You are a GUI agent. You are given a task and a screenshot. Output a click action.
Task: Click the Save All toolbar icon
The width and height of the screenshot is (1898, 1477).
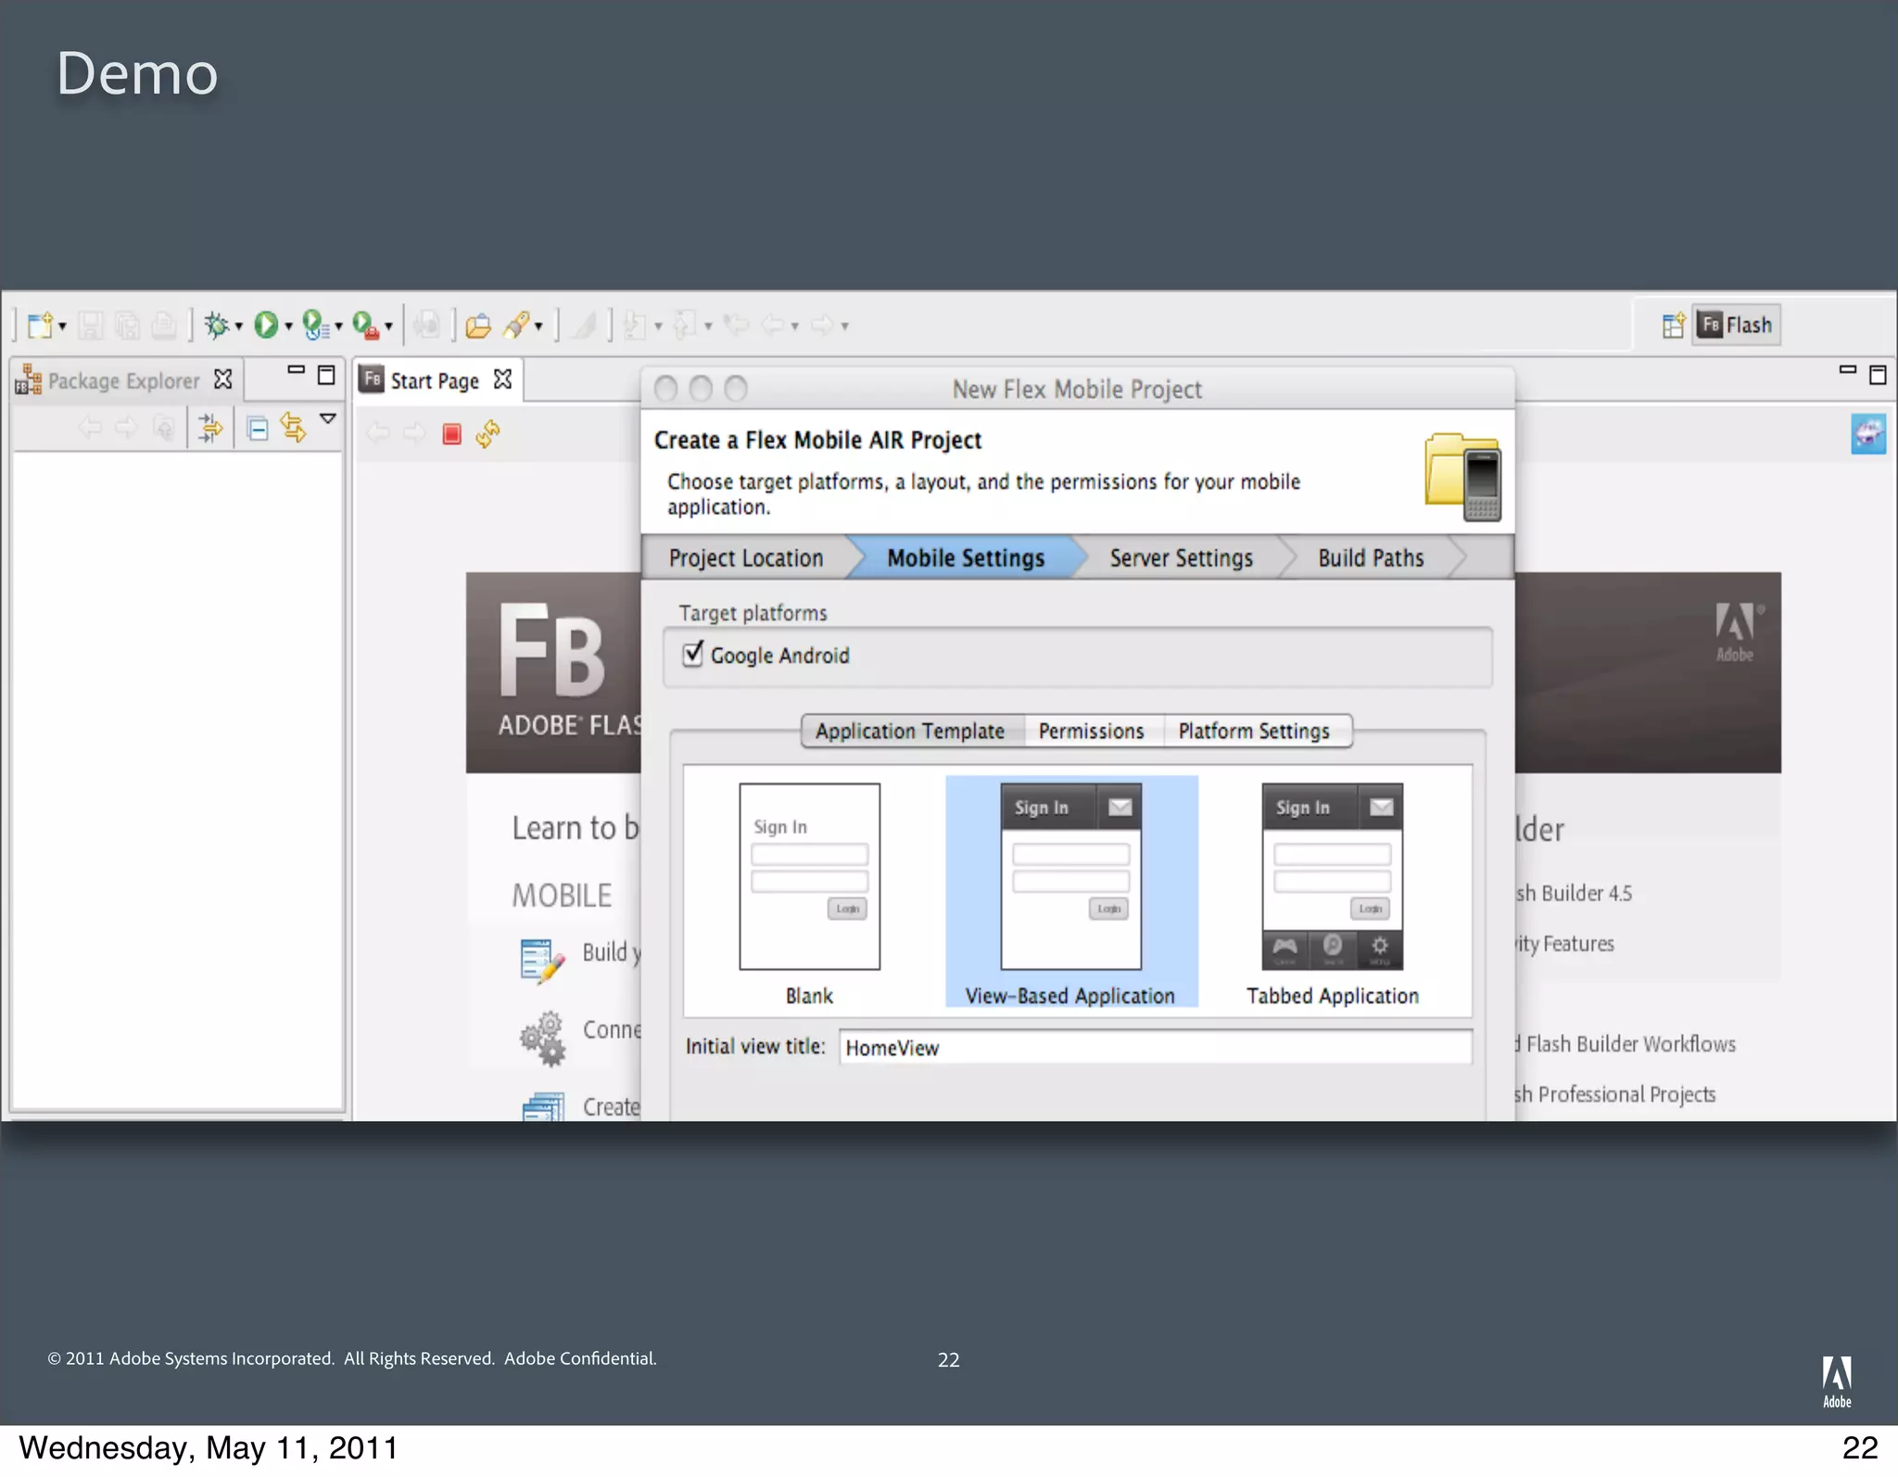click(x=128, y=325)
